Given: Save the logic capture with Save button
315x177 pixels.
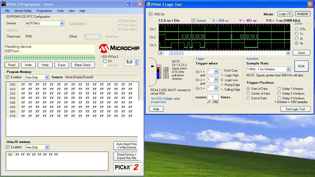Looking at the screenshot, I should coord(301,53).
